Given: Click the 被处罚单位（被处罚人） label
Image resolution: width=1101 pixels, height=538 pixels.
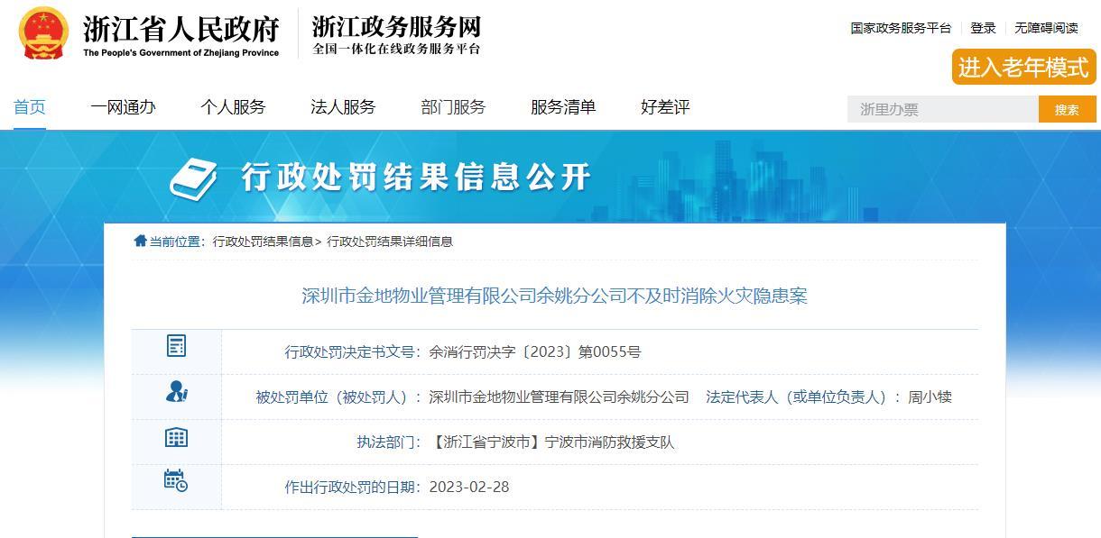Looking at the screenshot, I should [x=339, y=397].
